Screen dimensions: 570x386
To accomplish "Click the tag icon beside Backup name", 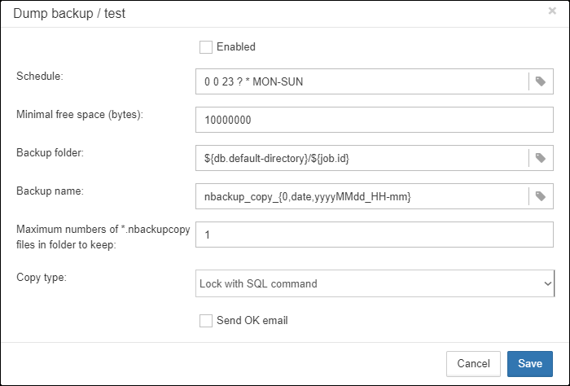I will pyautogui.click(x=541, y=196).
